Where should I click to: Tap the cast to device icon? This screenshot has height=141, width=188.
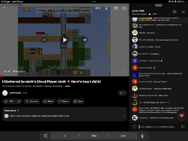point(107,8)
